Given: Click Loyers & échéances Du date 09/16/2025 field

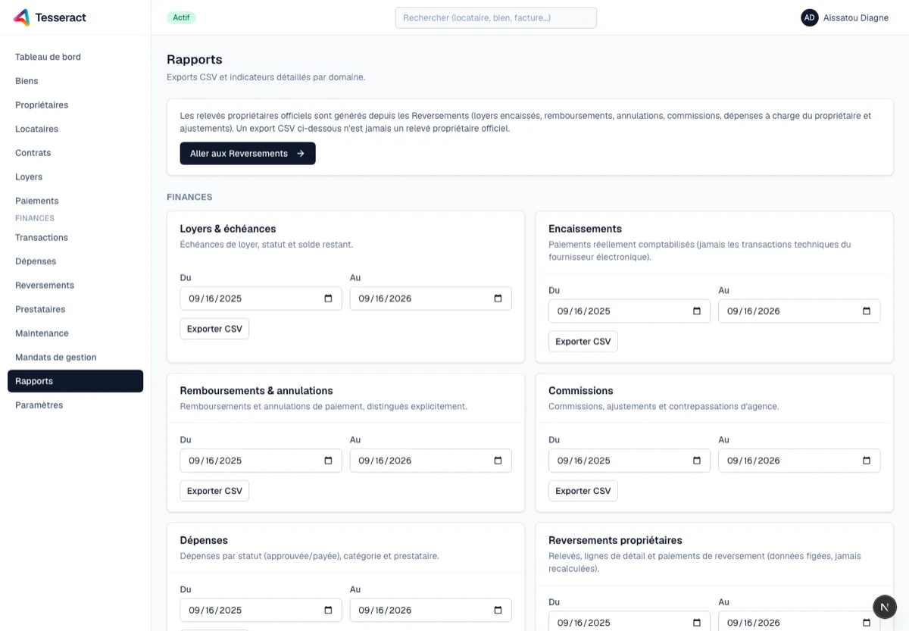Looking at the screenshot, I should click(261, 298).
